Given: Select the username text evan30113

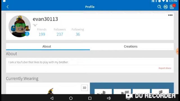Looking at the screenshot, I should pos(45,19).
